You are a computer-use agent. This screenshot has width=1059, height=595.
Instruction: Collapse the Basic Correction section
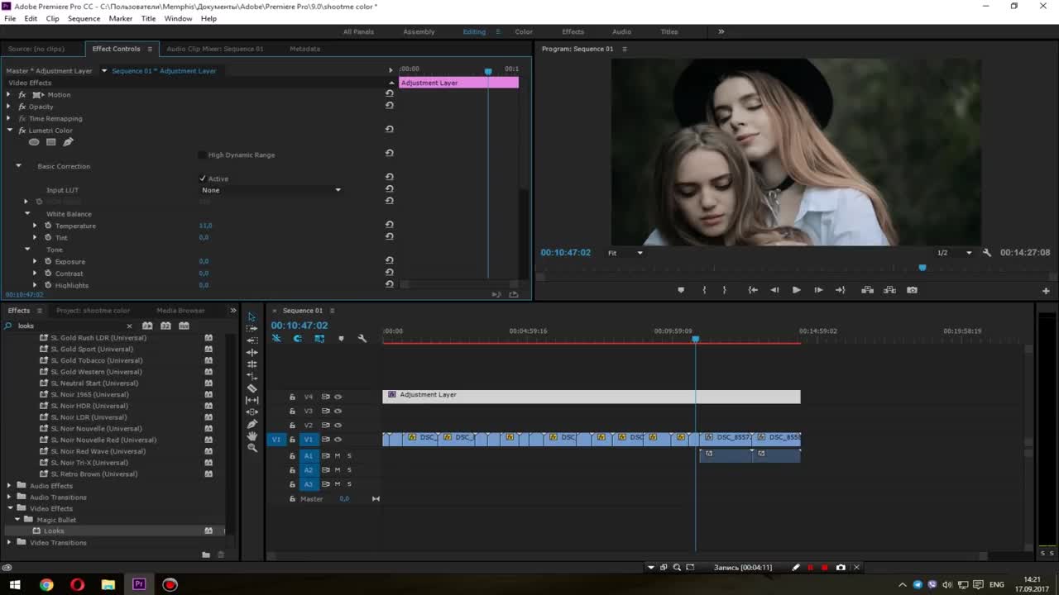(18, 166)
